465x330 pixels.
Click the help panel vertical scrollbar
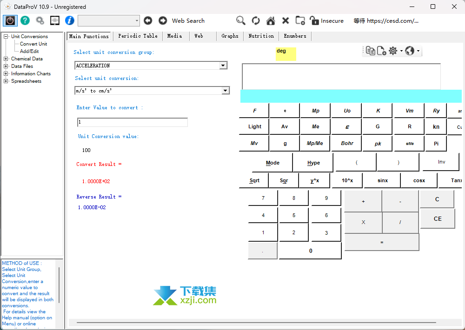(x=59, y=284)
